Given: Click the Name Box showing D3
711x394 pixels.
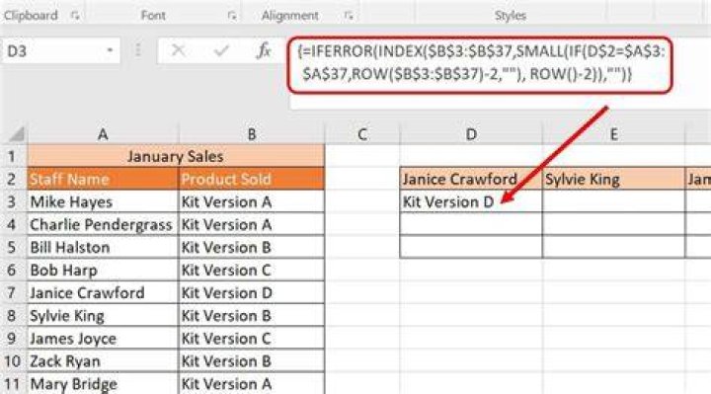Looking at the screenshot, I should [x=60, y=50].
